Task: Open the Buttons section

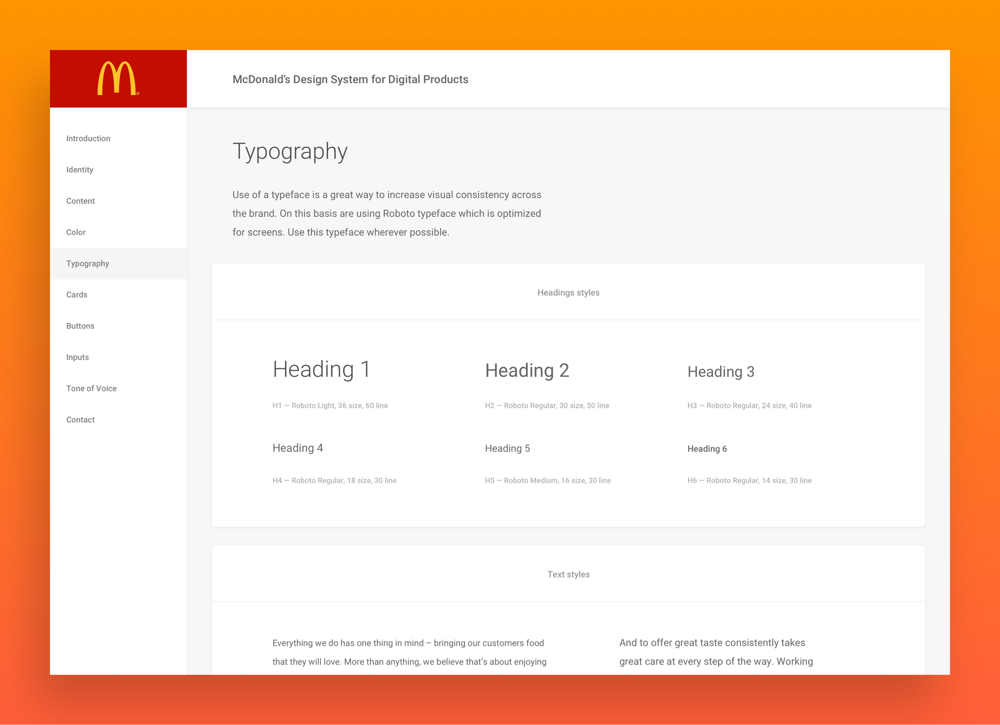Action: 80,326
